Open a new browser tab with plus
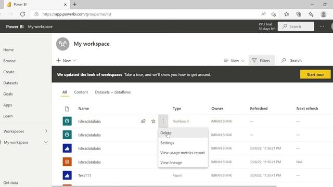The width and height of the screenshot is (333, 187). [x=75, y=4]
